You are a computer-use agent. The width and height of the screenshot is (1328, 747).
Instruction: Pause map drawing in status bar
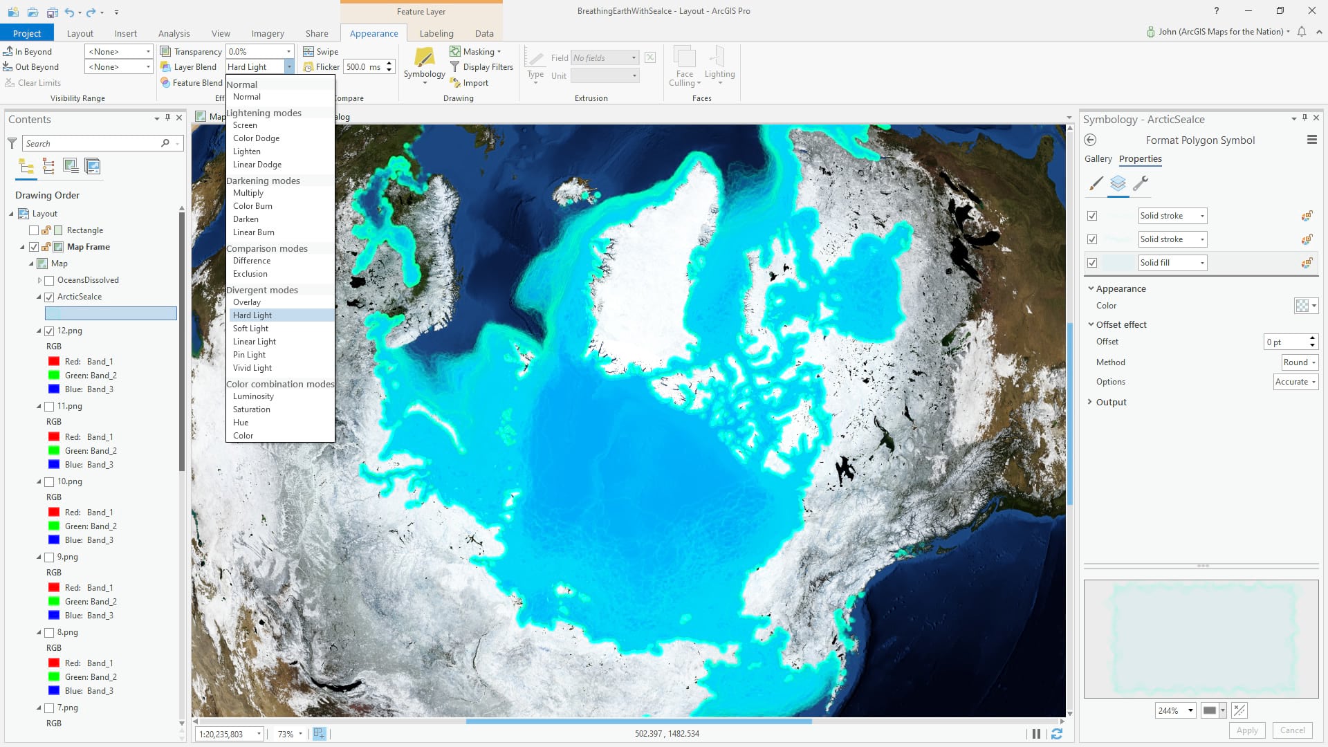tap(1036, 734)
